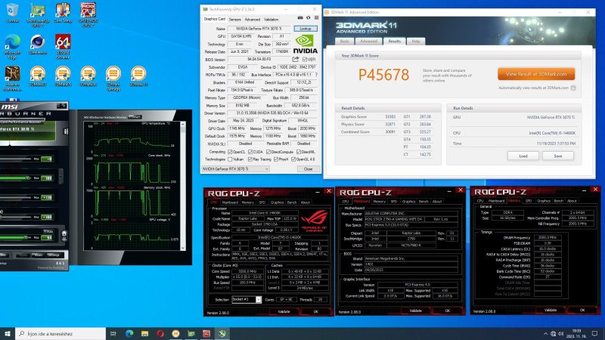Toggle UEFI checkbox in GPU-Z
The image size is (605, 340).
pos(305,60)
